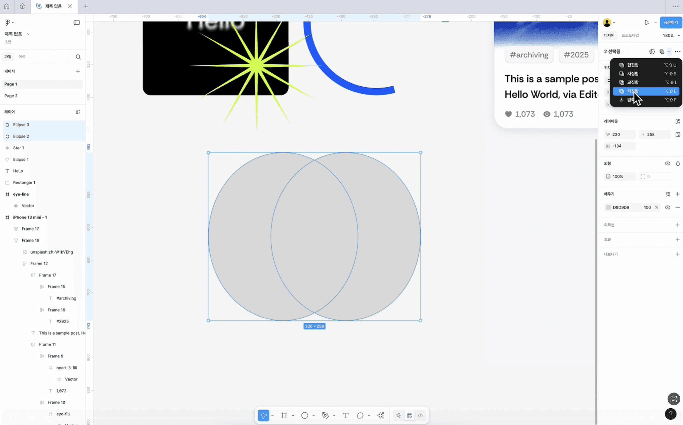Screen dimensions: 683x425
Task: Select the Comment tool in bottom toolbar
Action: [360, 415]
